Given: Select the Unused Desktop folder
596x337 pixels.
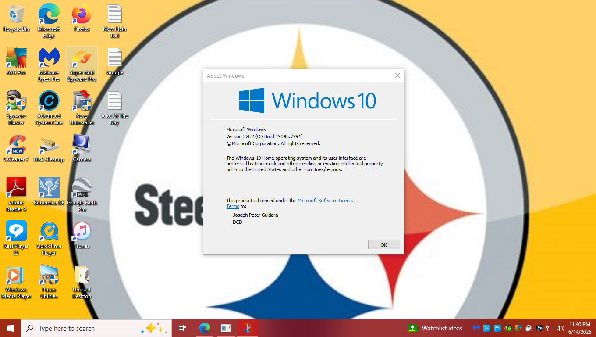Looking at the screenshot, I should click(82, 281).
